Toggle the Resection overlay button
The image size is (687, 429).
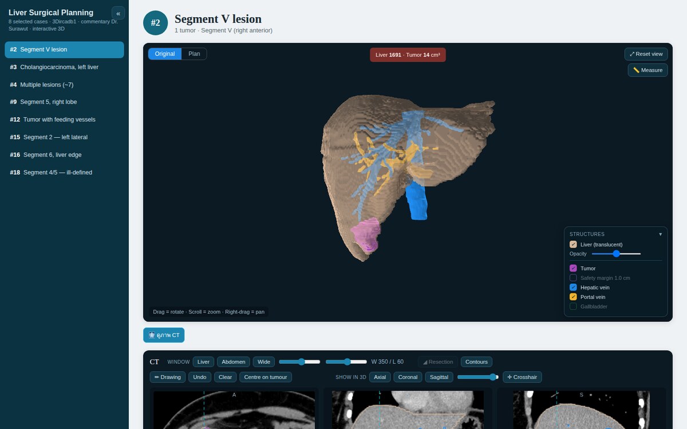point(437,362)
